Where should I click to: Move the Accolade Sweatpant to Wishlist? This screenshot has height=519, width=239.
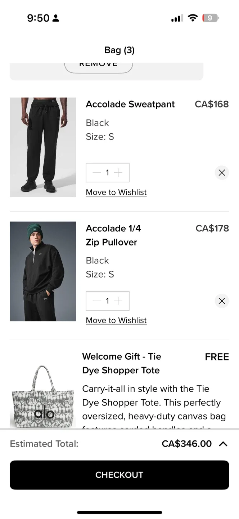(x=116, y=192)
